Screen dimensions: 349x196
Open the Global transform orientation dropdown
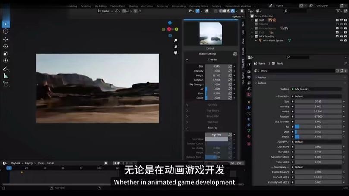click(x=106, y=11)
